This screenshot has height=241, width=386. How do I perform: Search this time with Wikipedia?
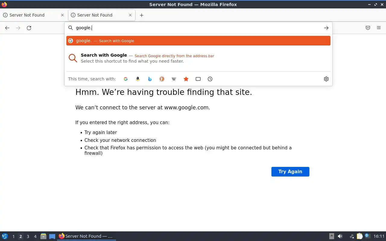(x=174, y=79)
